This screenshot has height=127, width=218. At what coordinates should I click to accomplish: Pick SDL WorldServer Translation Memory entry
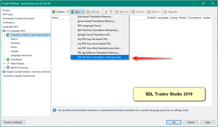point(100,53)
